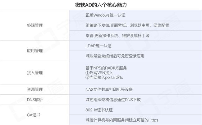Click the 域控计算机 Https trust row
202x125 pixels.
135,120
